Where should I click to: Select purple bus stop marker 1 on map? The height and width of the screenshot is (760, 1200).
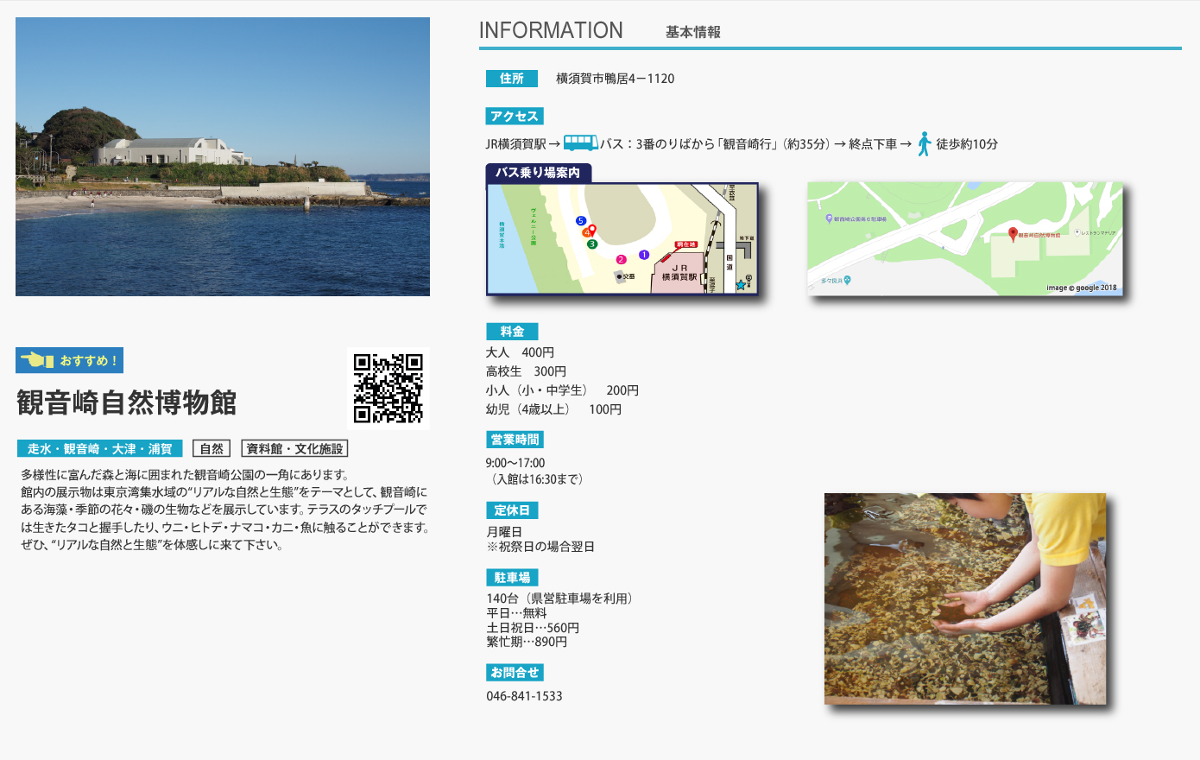coord(644,255)
